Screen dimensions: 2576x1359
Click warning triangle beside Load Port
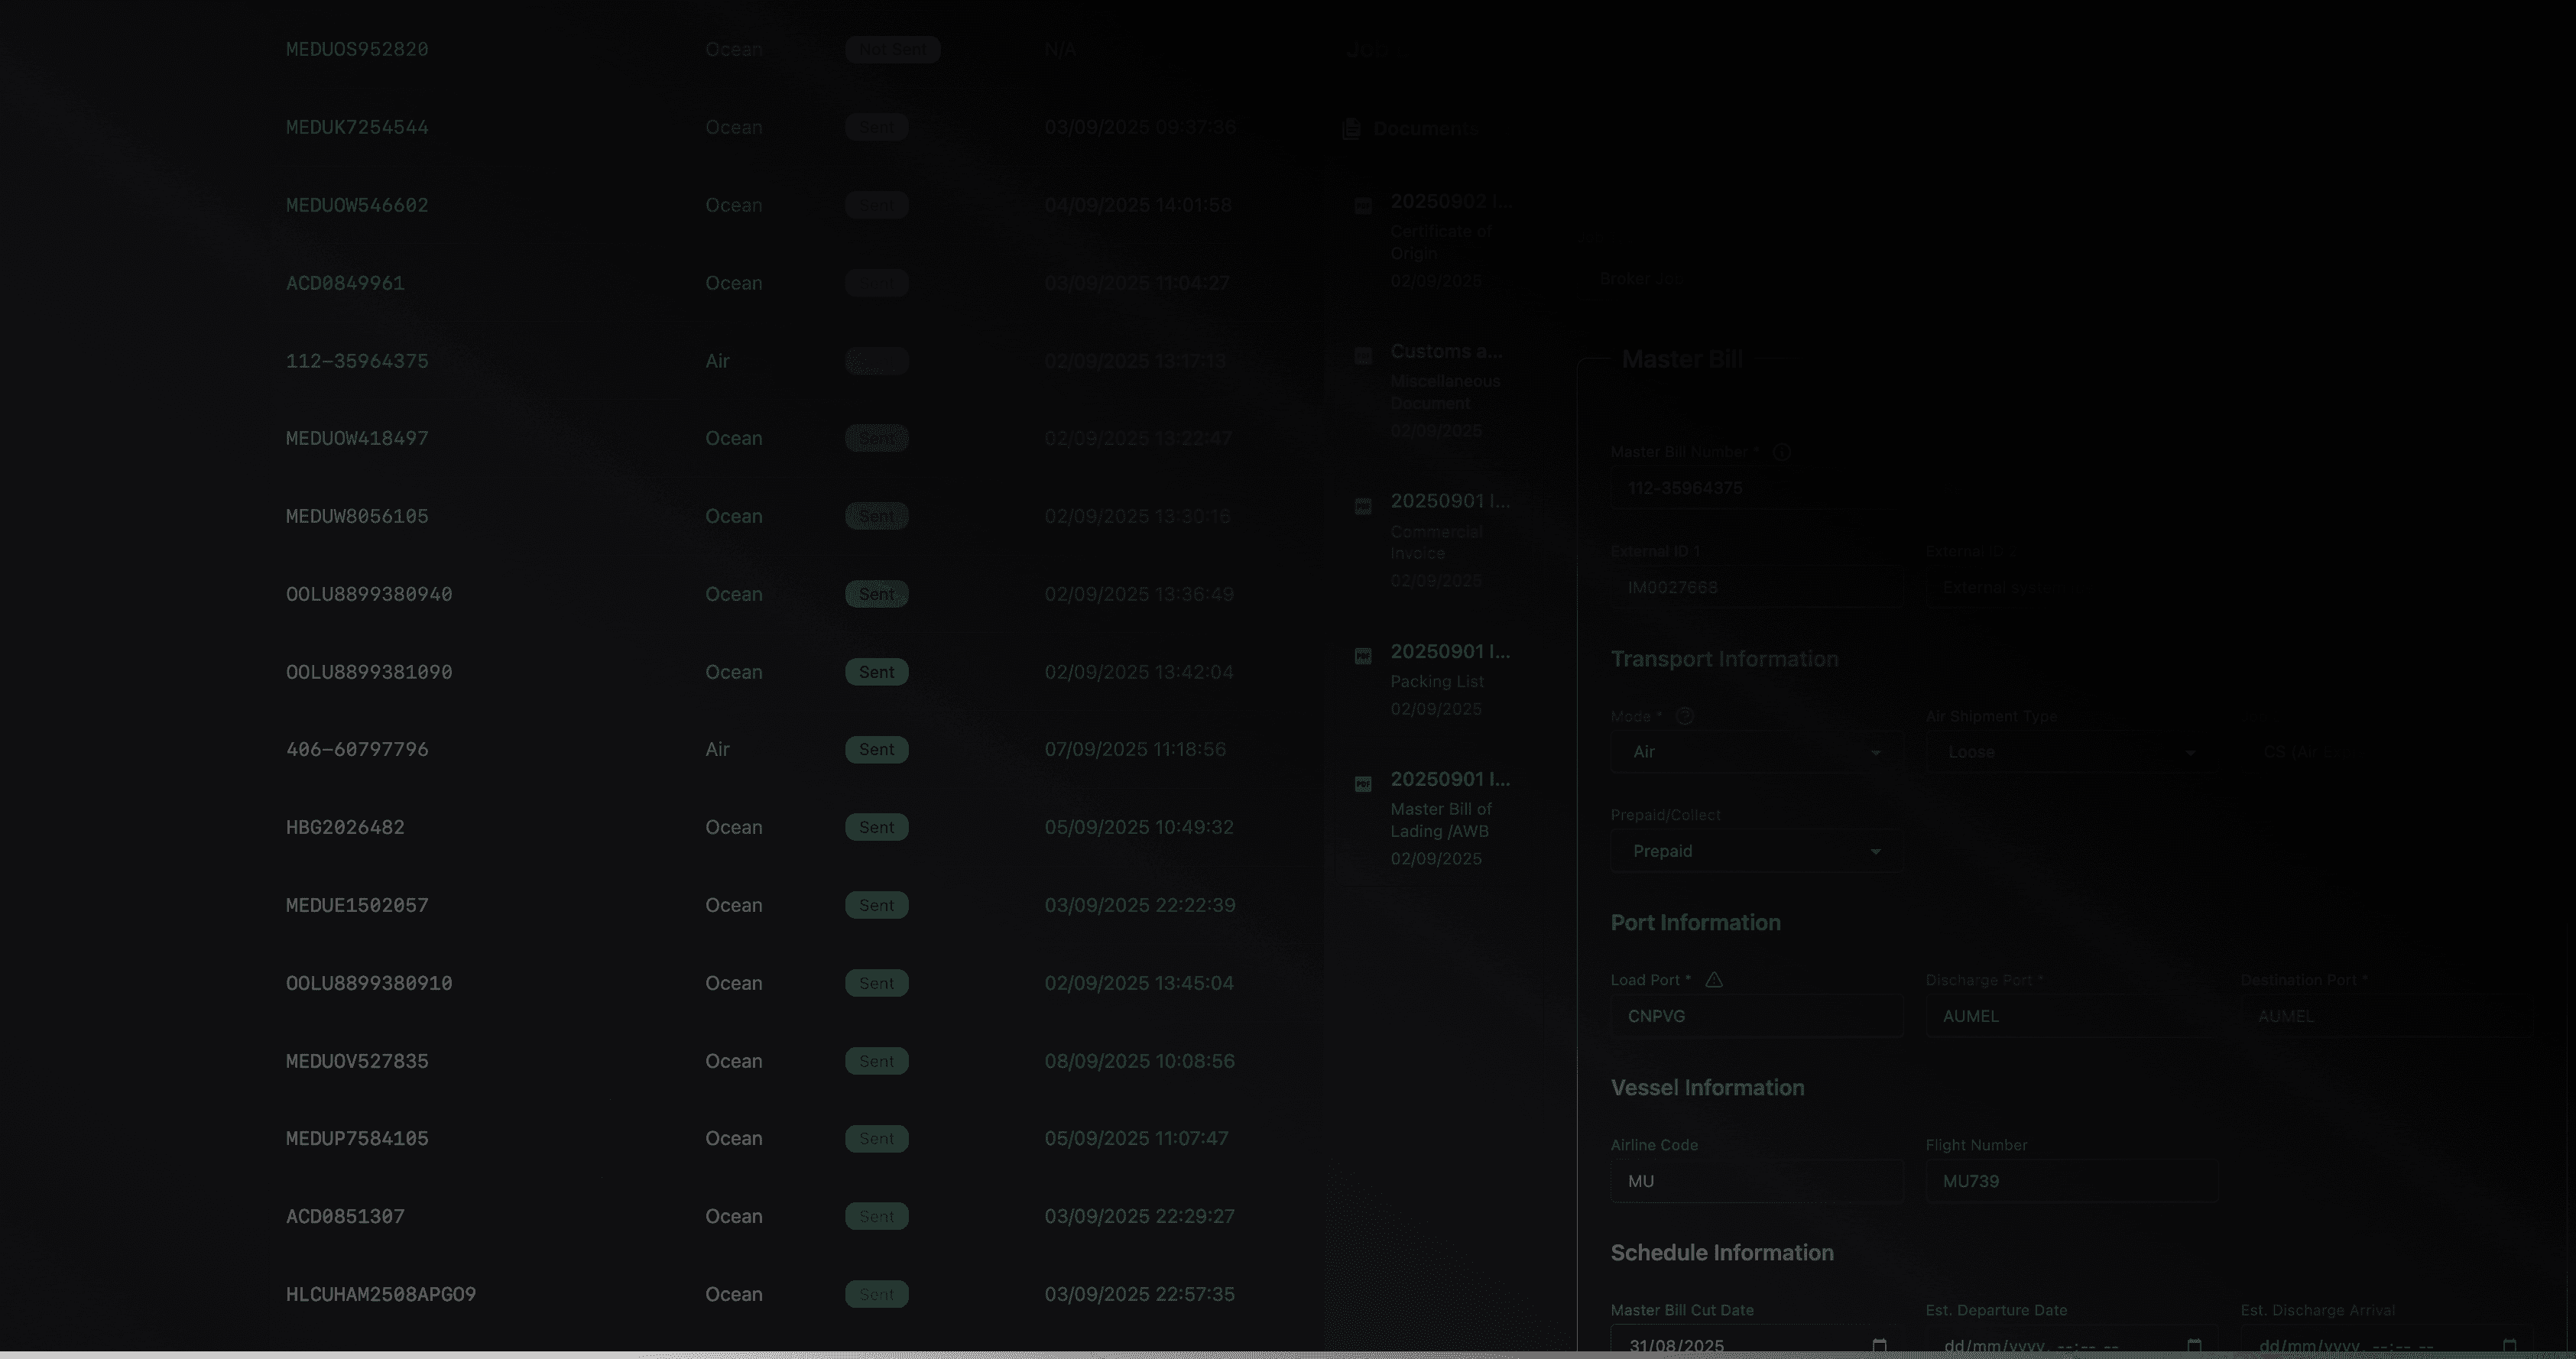[x=1714, y=980]
